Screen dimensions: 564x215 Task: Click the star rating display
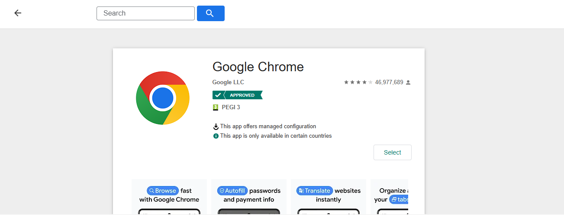tap(358, 82)
